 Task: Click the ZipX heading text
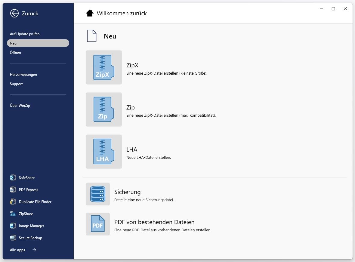(132, 65)
